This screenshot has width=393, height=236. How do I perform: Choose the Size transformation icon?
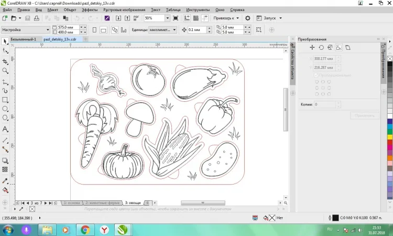click(339, 47)
